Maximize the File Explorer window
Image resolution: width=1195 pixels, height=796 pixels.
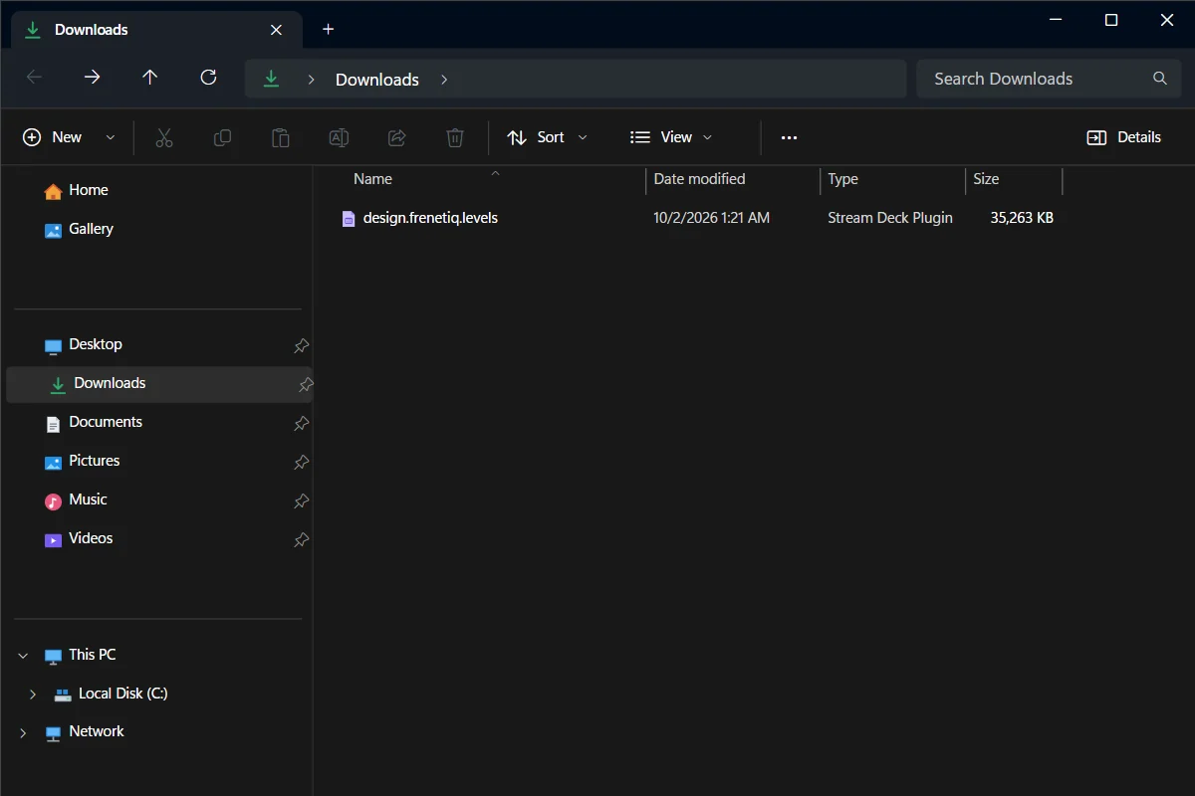pos(1111,20)
